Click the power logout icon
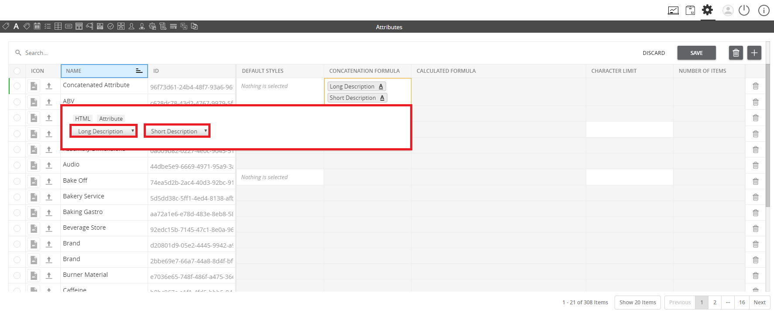The width and height of the screenshot is (774, 313). click(x=744, y=10)
